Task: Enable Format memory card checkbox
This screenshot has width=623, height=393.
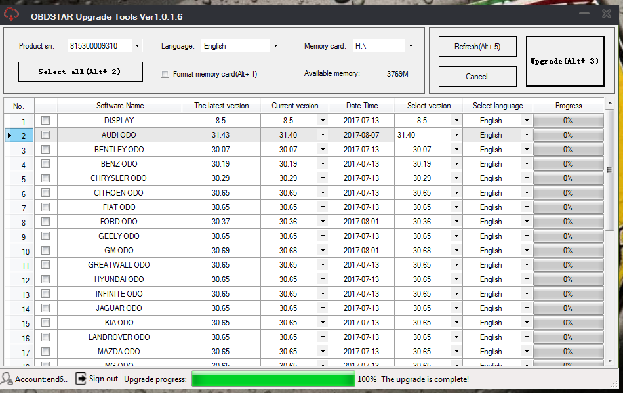Action: pos(165,74)
